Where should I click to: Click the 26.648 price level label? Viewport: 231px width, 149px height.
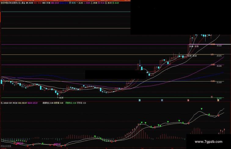click(x=219, y=66)
